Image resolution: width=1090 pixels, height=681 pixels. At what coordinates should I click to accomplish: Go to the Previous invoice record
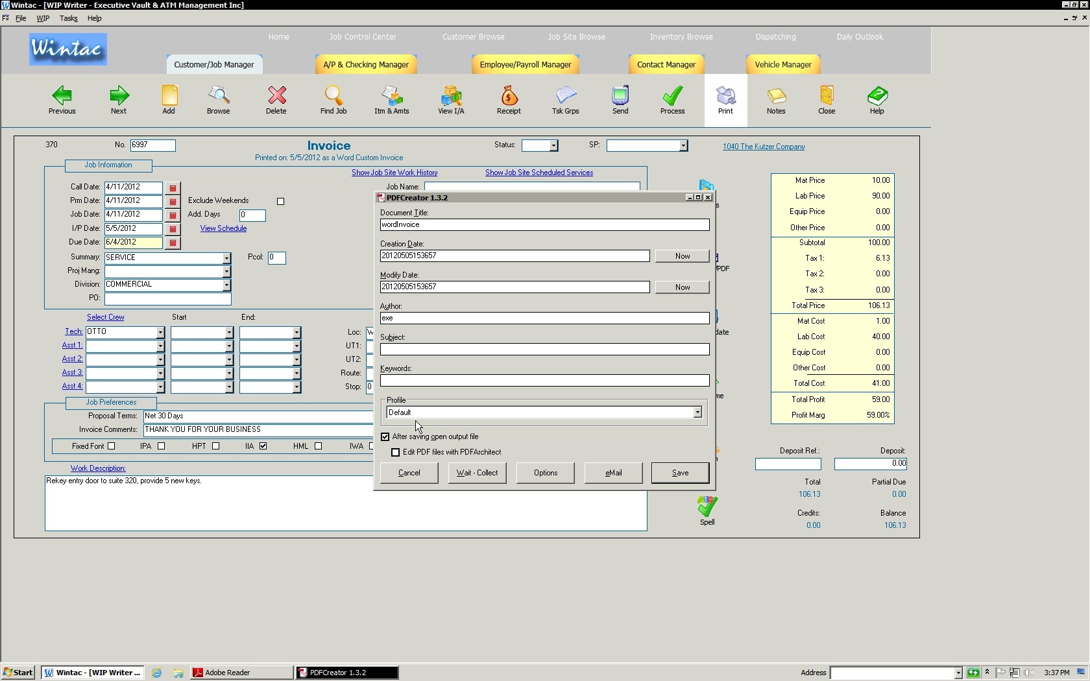(62, 101)
